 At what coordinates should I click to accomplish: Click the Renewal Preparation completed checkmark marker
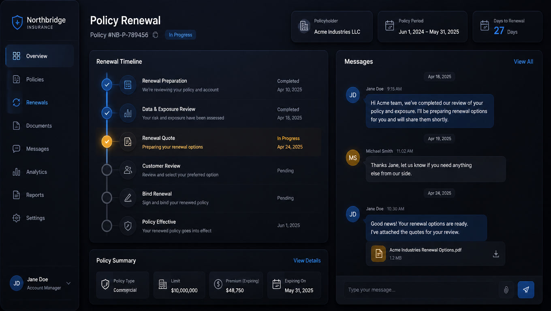107,85
